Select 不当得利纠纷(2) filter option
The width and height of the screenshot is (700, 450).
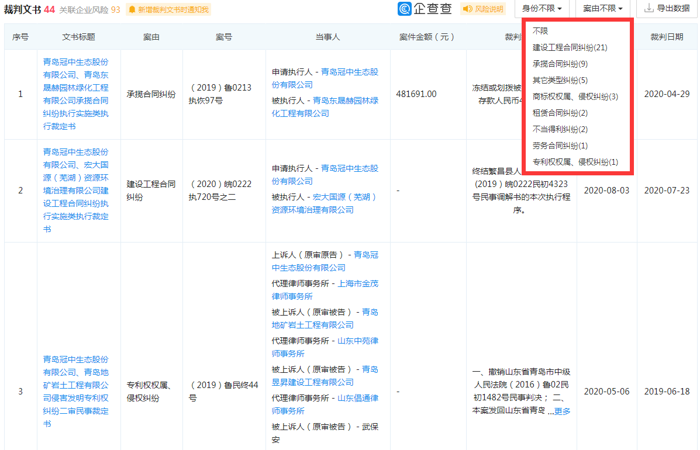(x=560, y=129)
